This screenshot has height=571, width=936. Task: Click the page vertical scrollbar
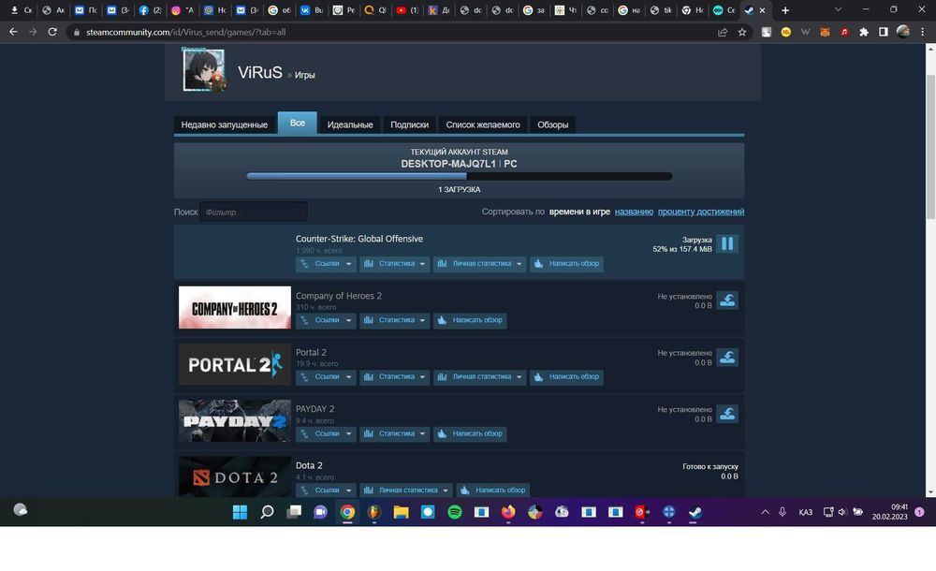point(930,148)
